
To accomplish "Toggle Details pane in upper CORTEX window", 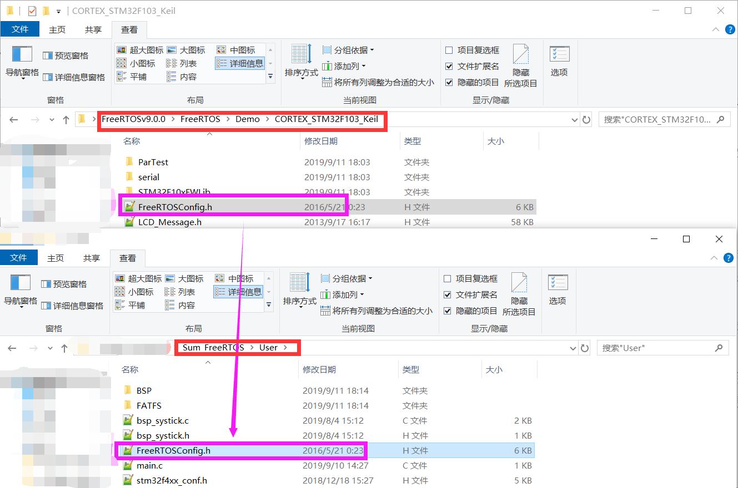I will (x=74, y=77).
